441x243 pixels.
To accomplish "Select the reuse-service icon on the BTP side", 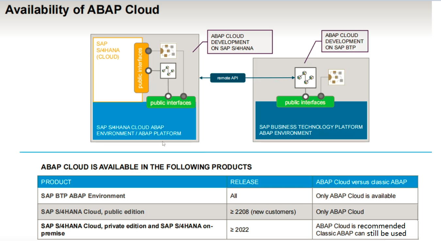I will (336, 78).
